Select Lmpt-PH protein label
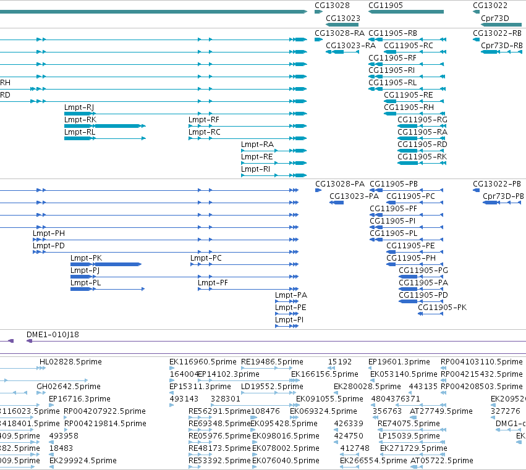Viewport: 526px width, 470px height. coord(49,233)
